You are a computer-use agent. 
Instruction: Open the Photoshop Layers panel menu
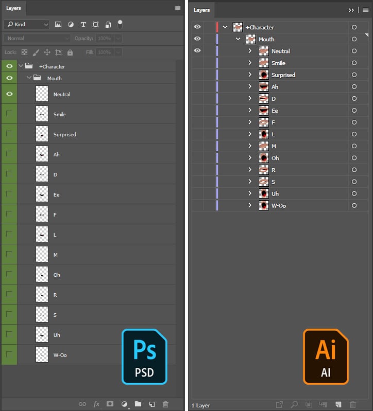click(178, 8)
